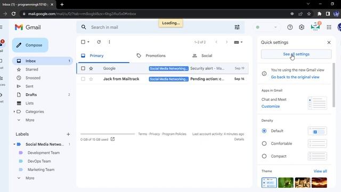Open the Drafts folder
This screenshot has width=341, height=192.
point(43,95)
